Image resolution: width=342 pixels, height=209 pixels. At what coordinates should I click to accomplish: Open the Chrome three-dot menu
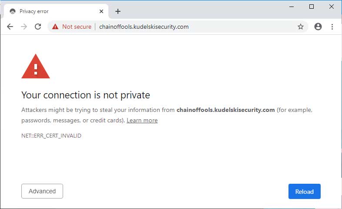[332, 27]
